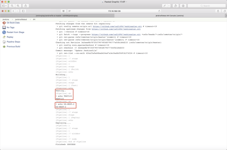Click the Preview Search field

pyautogui.click(x=206, y=6)
